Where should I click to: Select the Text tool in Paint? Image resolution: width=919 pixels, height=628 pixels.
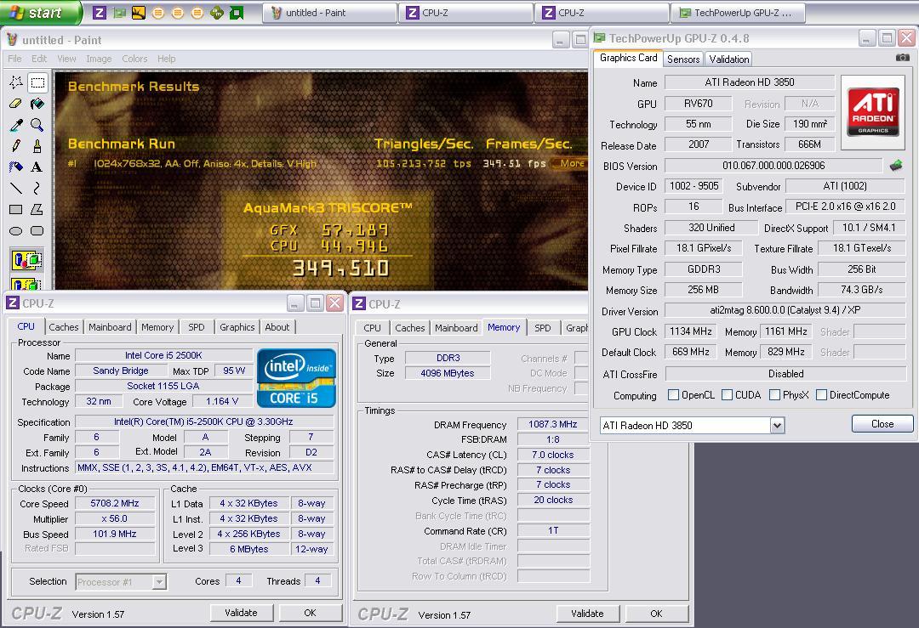[37, 167]
